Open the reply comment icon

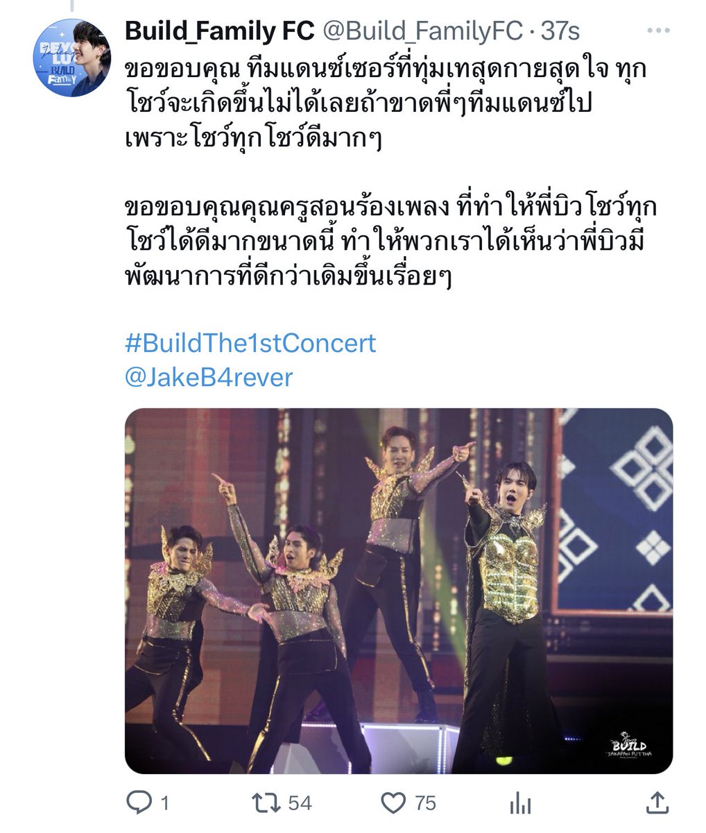[139, 803]
